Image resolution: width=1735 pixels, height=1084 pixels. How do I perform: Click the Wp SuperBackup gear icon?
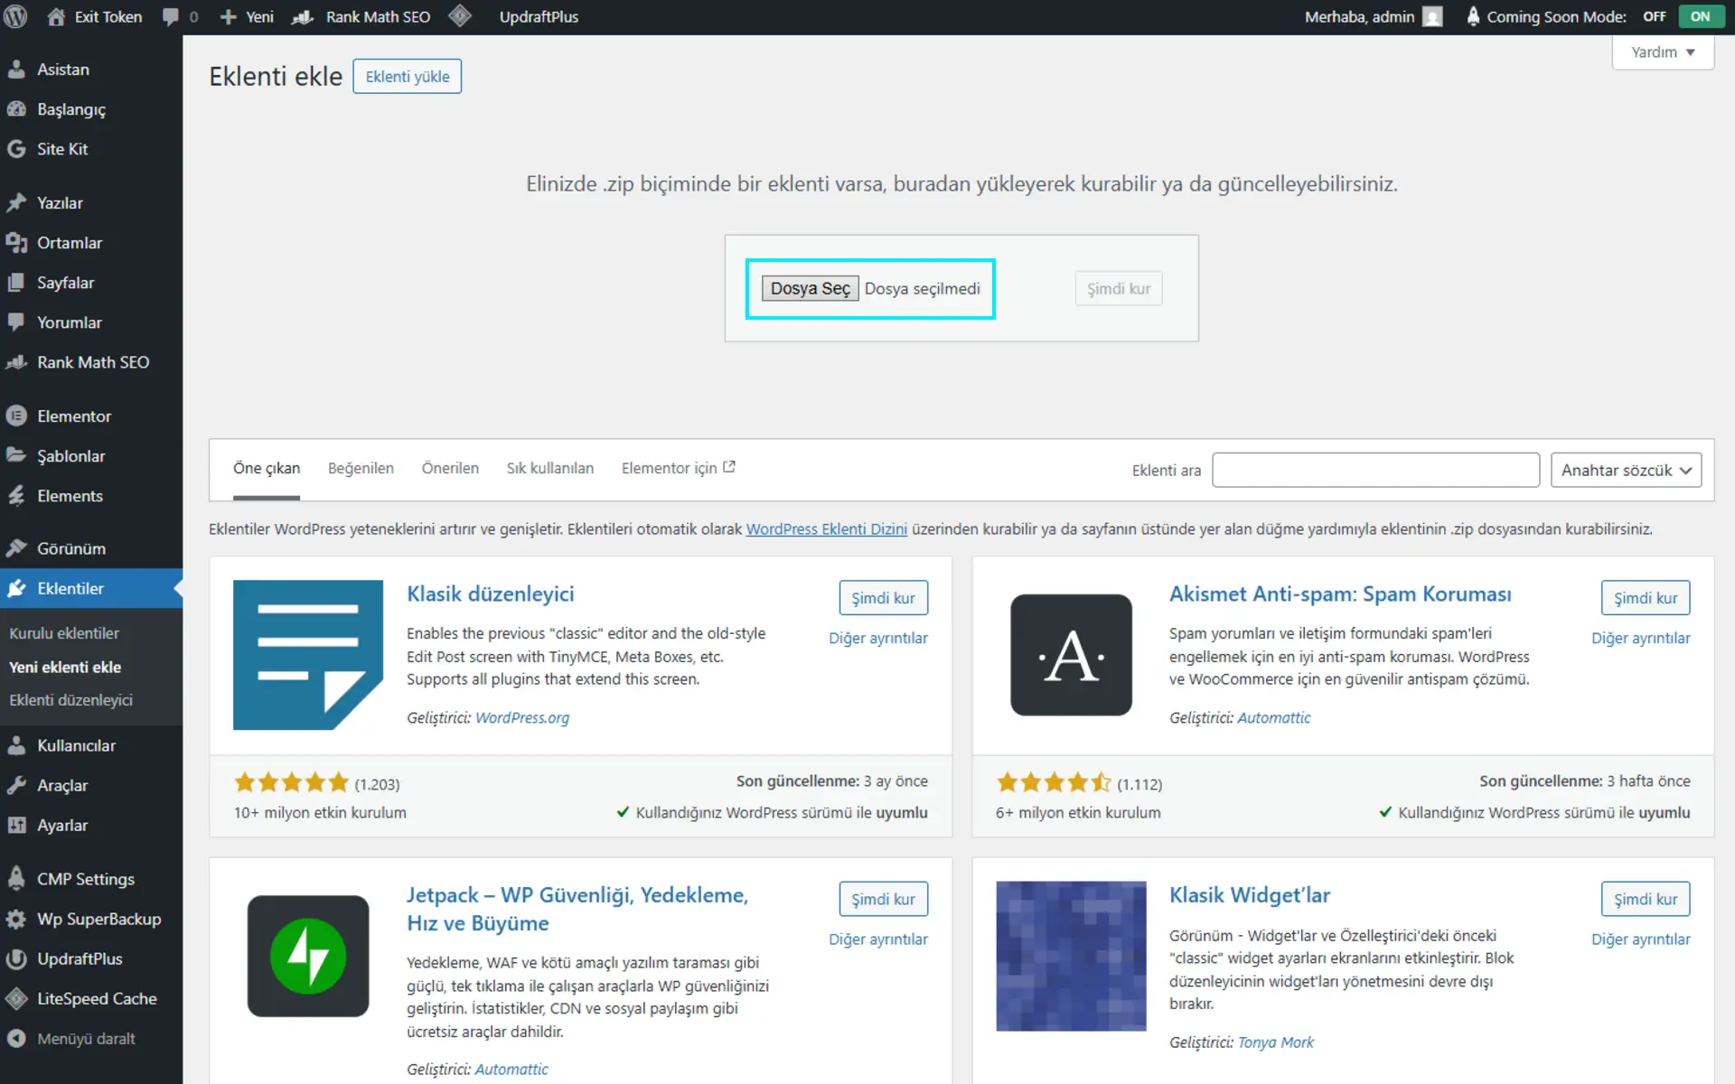tap(16, 919)
